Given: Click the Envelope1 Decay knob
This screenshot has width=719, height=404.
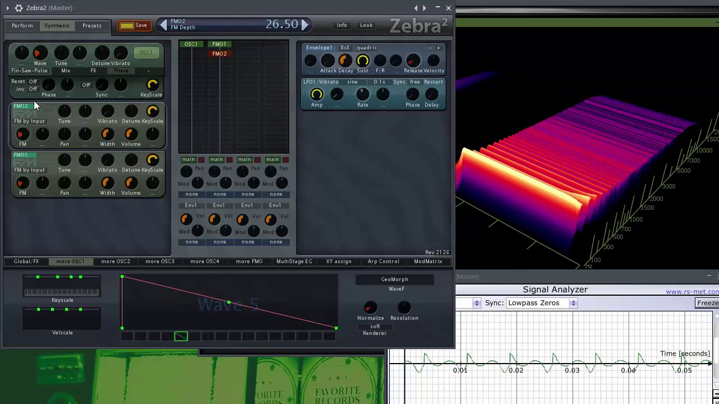Looking at the screenshot, I should click(345, 61).
